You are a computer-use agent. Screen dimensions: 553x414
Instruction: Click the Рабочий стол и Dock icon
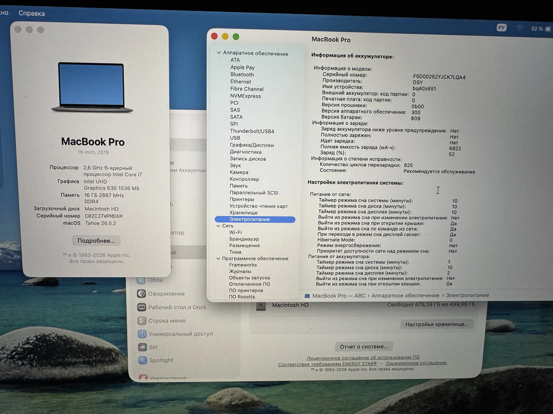coord(141,307)
